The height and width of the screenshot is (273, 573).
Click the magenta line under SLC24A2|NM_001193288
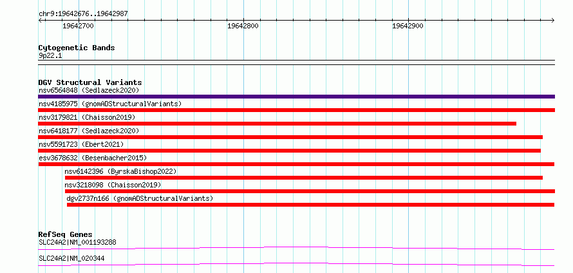coord(296,248)
